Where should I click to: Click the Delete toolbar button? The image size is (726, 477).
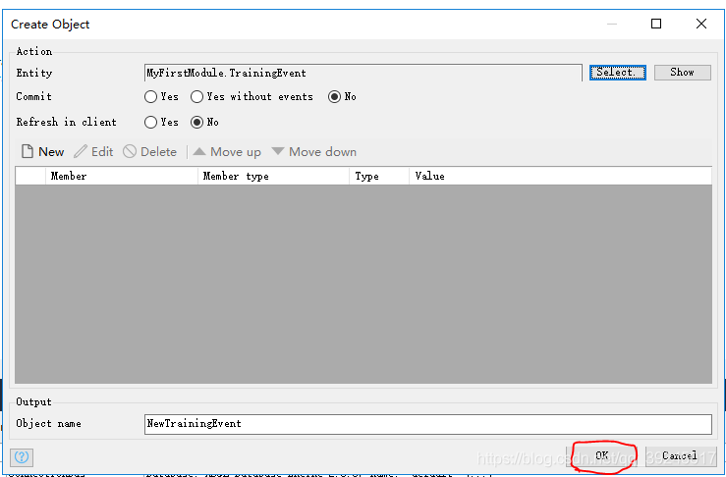click(150, 152)
